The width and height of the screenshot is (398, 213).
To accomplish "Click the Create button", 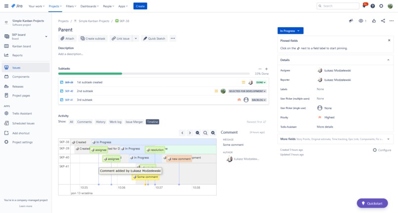I will [140, 6].
